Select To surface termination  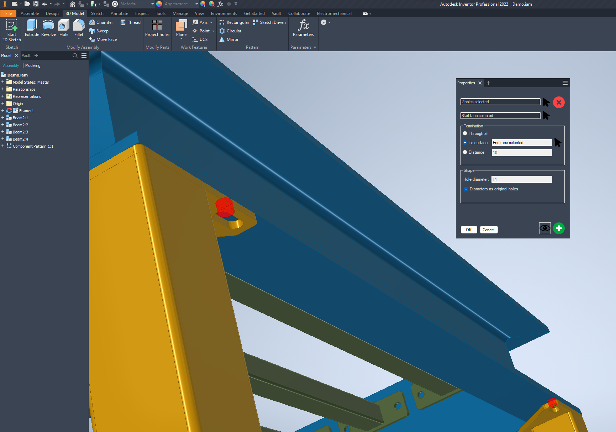(x=465, y=143)
